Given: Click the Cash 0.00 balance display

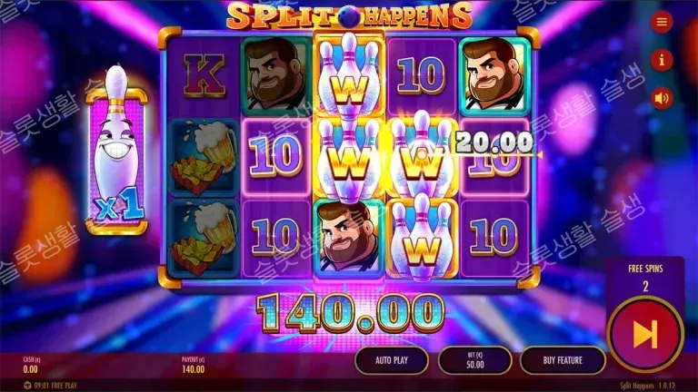Looking at the screenshot, I should pos(31,365).
